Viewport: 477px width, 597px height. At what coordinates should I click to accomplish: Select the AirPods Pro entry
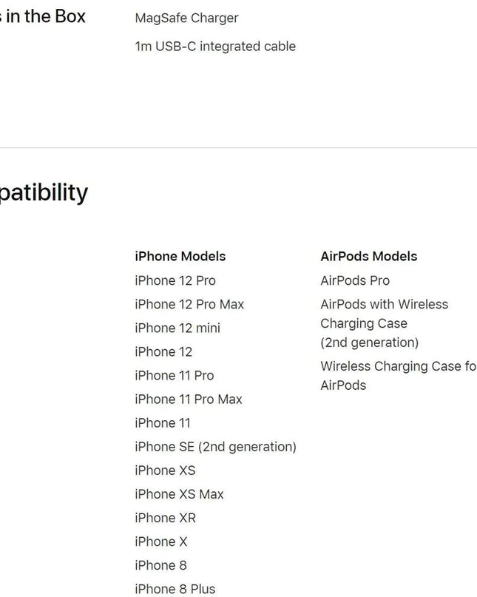[354, 280]
